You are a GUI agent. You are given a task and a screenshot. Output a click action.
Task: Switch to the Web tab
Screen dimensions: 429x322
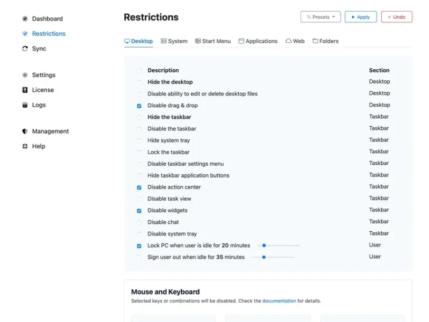[x=295, y=41]
